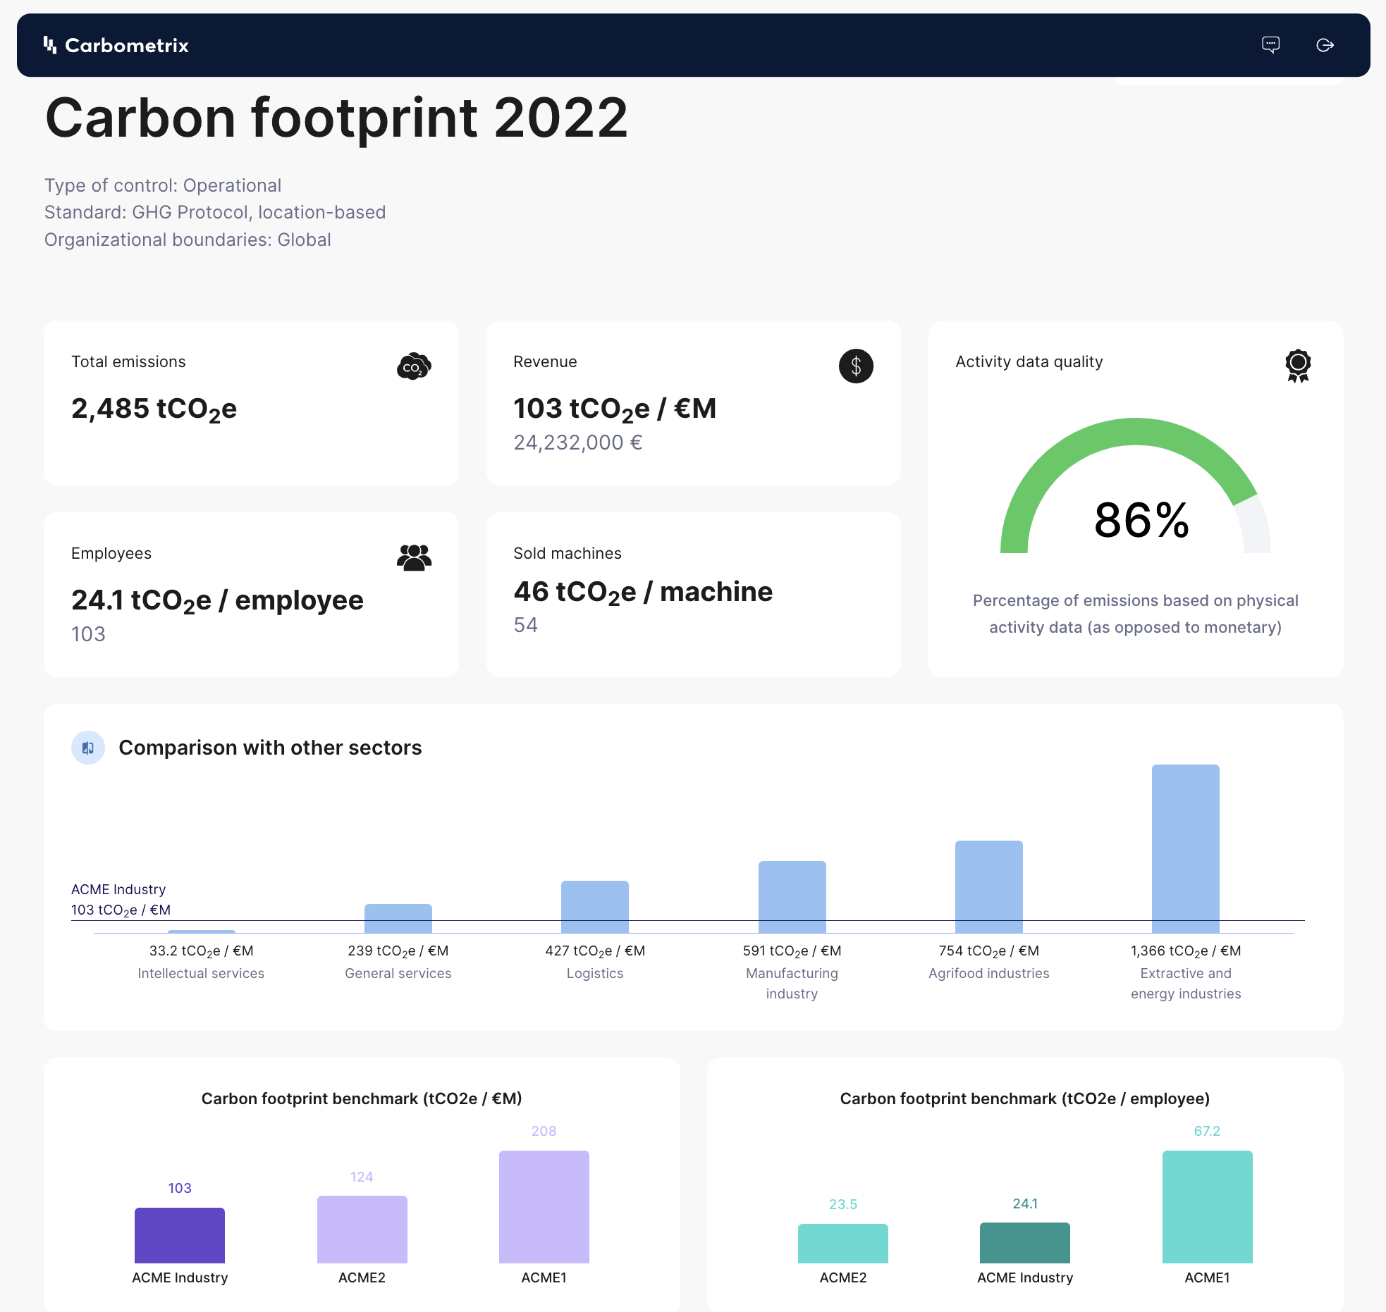Click the Percentage of emissions description text
The height and width of the screenshot is (1312, 1386).
[x=1135, y=614]
